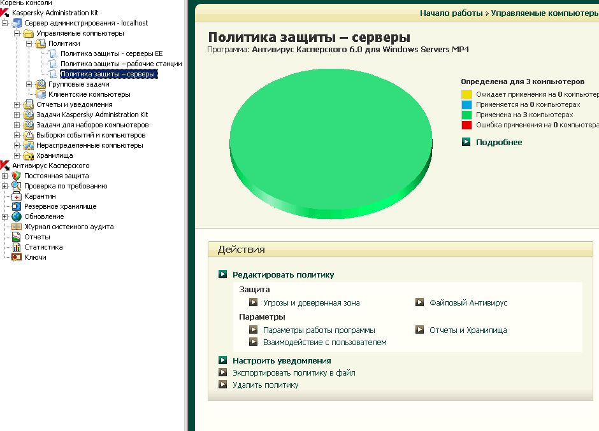This screenshot has width=599, height=431.
Task: Expand the Нераспределенные компьютеры node
Action: pyautogui.click(x=17, y=145)
